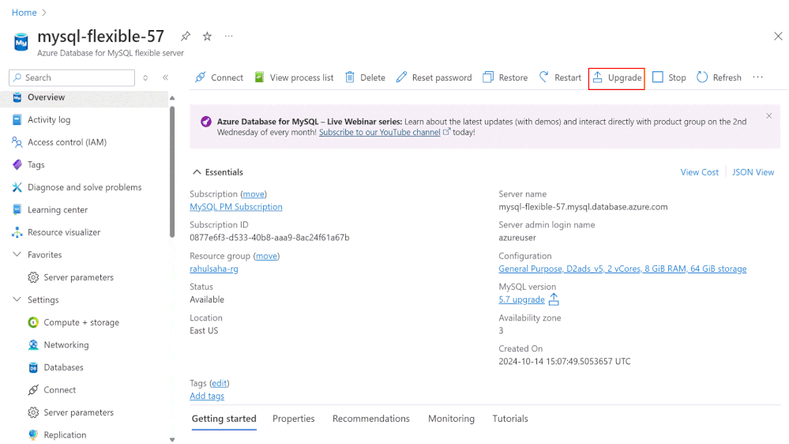Switch to the Properties tab
Image resolution: width=789 pixels, height=444 pixels.
pyautogui.click(x=293, y=419)
